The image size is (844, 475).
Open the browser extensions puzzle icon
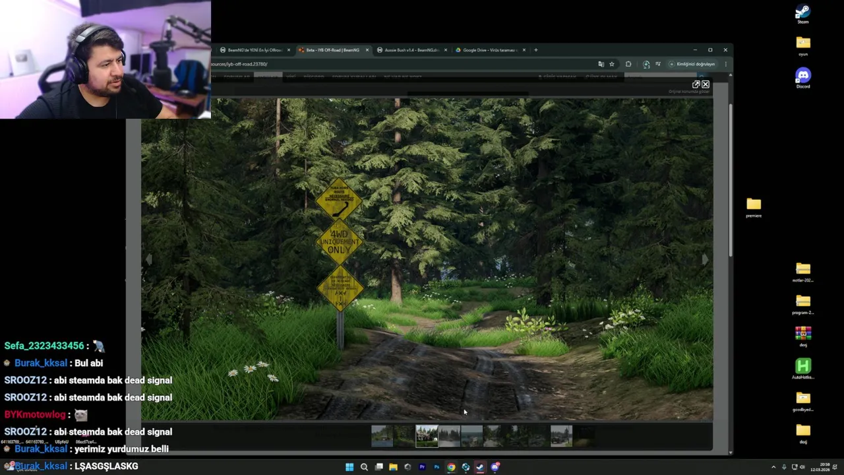coord(628,64)
